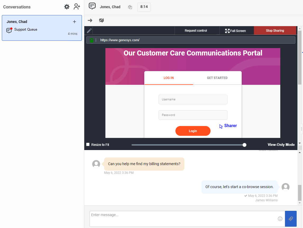
Task: Expand the Jones, Chad conversation with the plus
Action: [x=74, y=22]
